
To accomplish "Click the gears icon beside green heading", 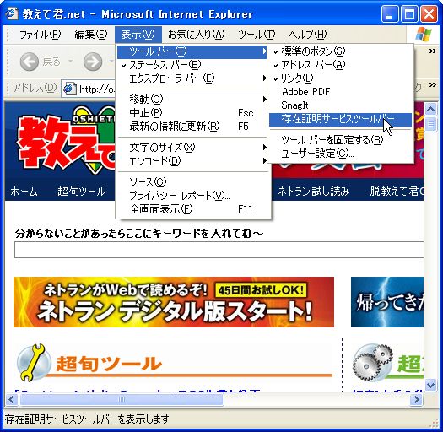I will [372, 363].
